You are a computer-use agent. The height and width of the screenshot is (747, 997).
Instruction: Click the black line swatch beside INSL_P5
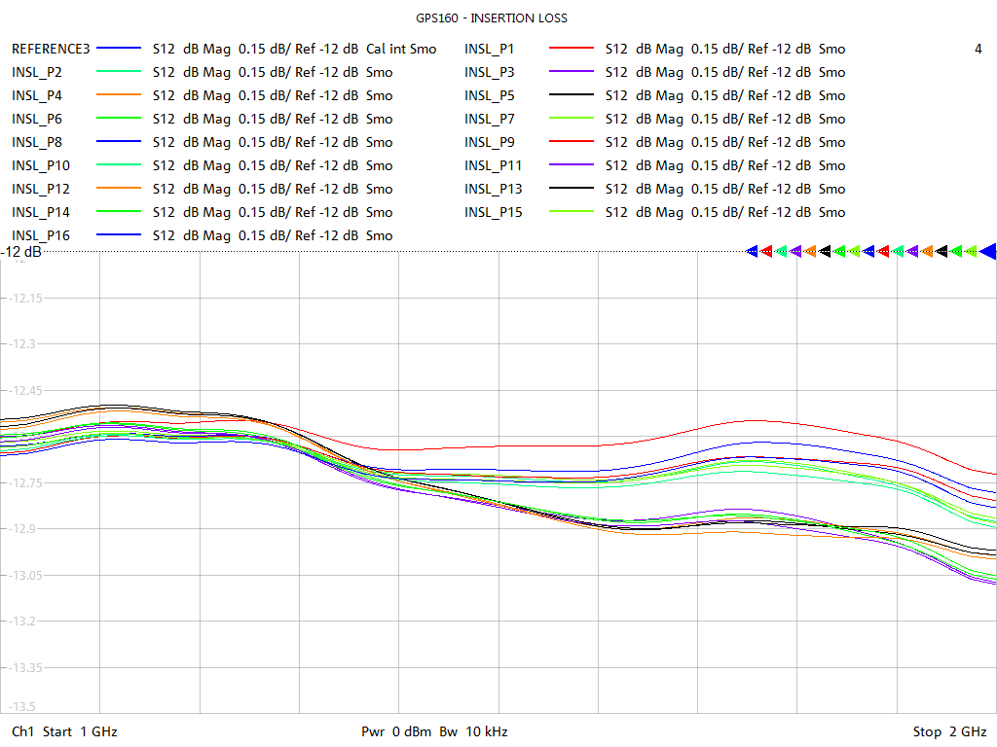pos(571,94)
